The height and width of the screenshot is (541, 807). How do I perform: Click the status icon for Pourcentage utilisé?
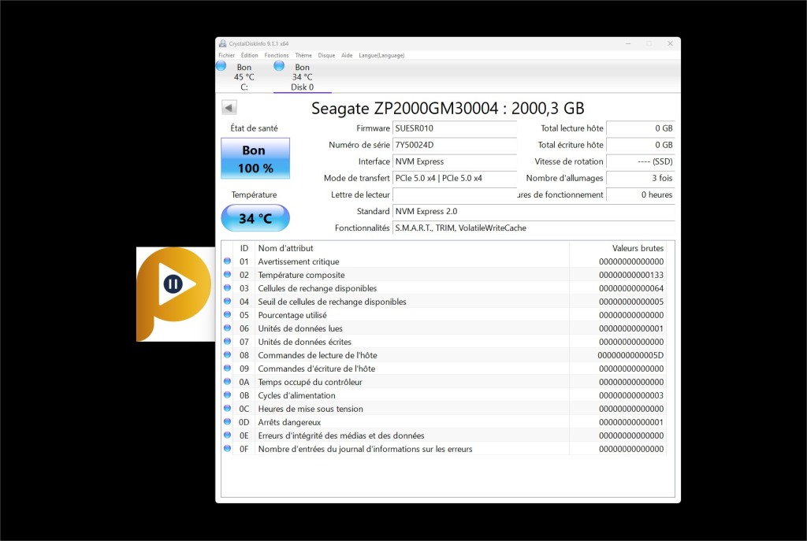[228, 315]
